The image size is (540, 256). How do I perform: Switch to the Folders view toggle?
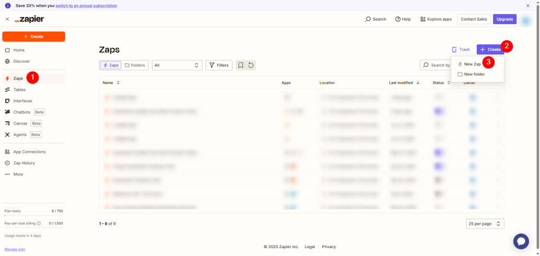134,65
